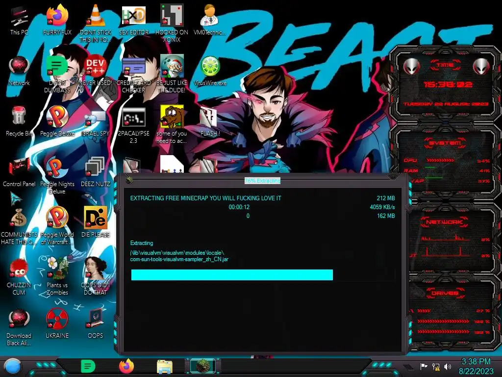
Task: Click the extractor title bar icon
Action: (x=129, y=181)
